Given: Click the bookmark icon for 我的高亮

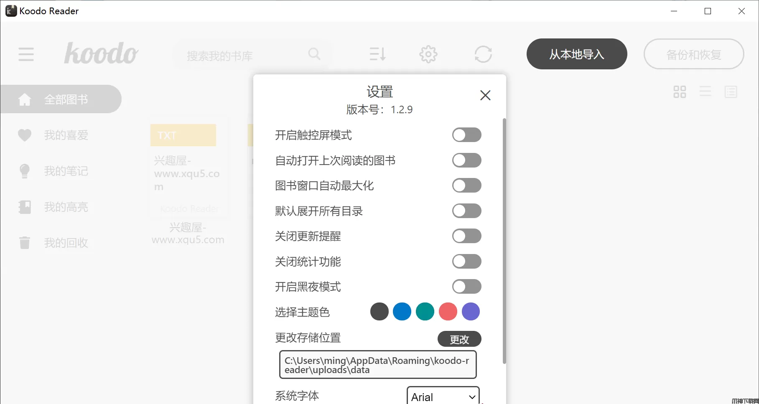Looking at the screenshot, I should 25,207.
